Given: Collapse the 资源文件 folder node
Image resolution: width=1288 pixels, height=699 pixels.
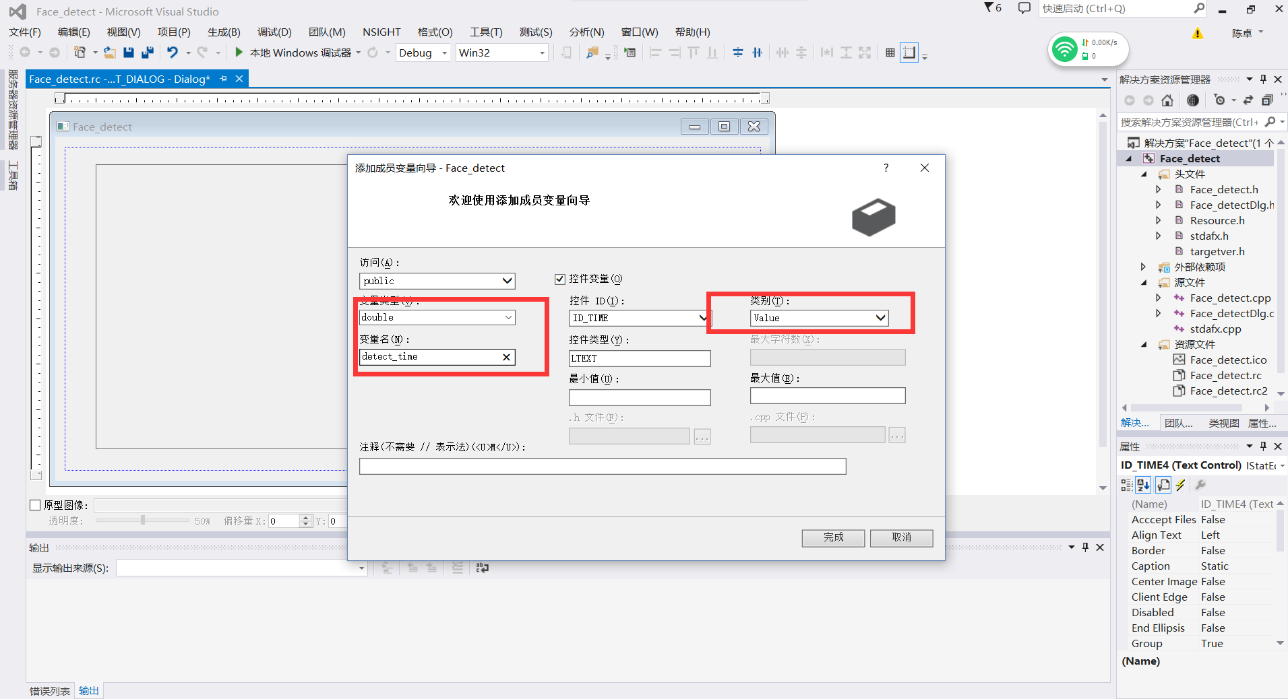Looking at the screenshot, I should click(x=1144, y=345).
